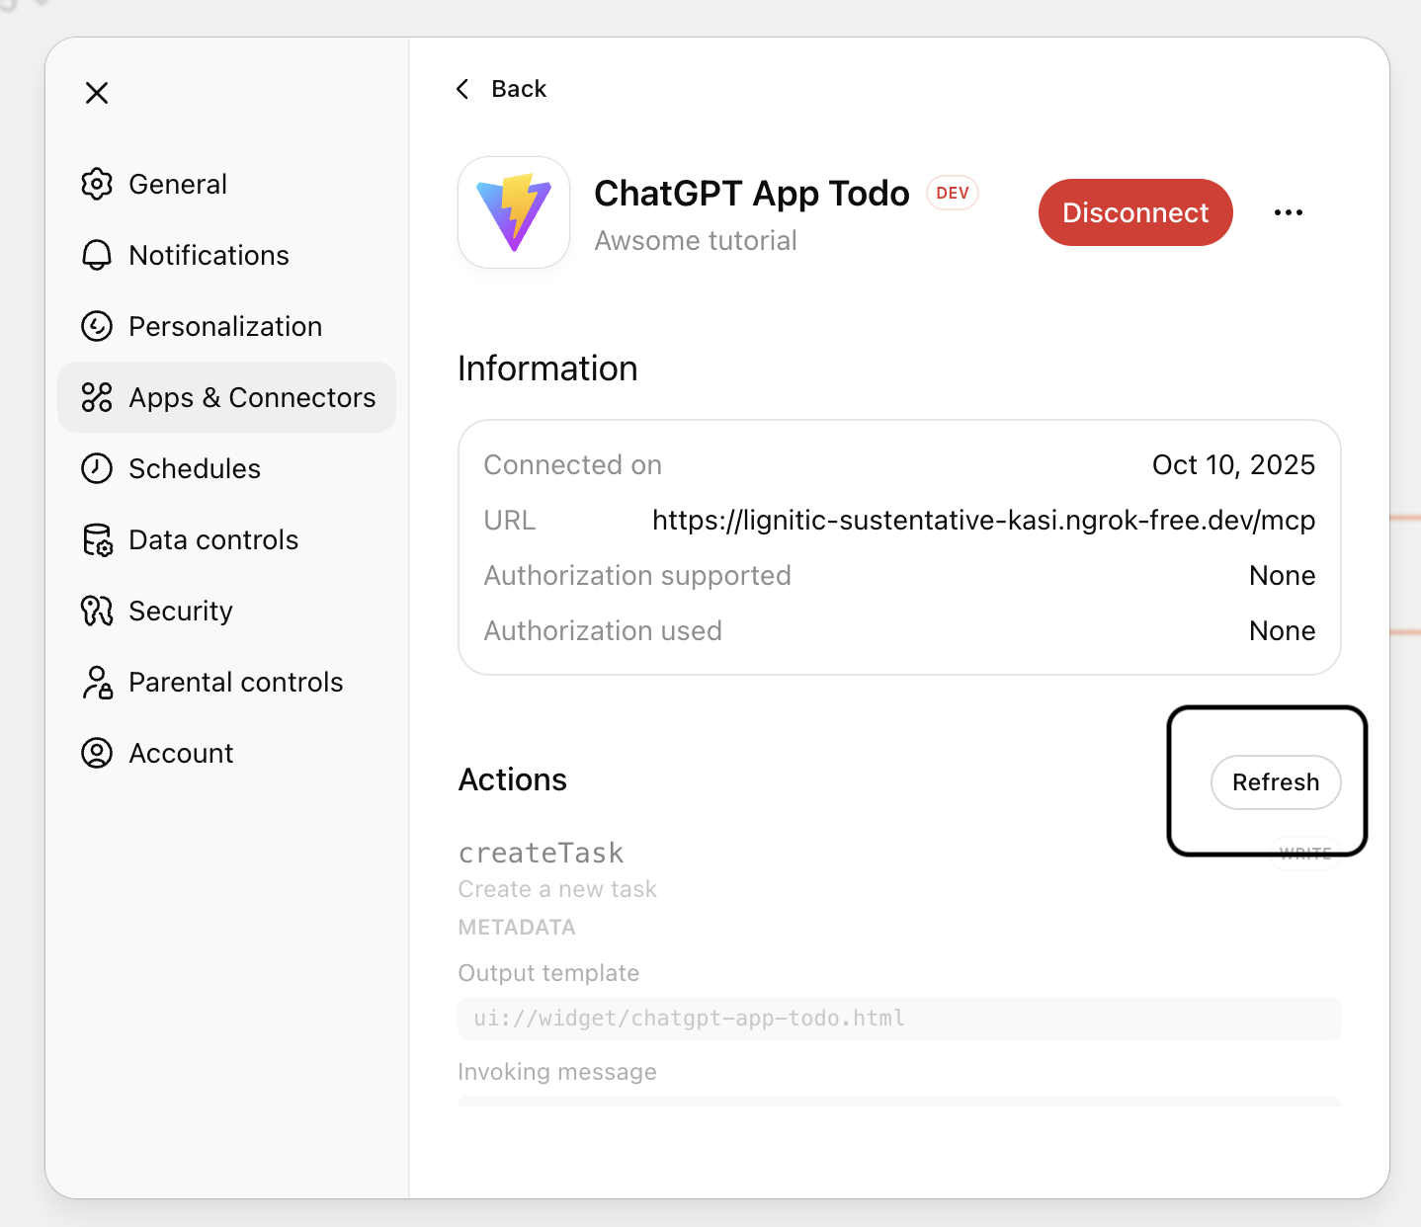Click the ChatGPT App Todo logo

click(514, 212)
